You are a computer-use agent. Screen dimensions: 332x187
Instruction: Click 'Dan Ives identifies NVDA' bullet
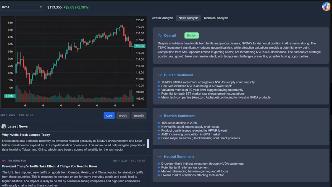click(x=197, y=86)
